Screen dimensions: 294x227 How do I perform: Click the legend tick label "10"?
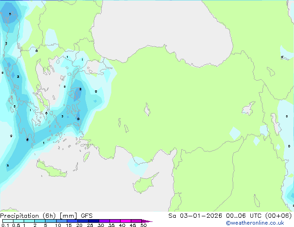pos(58,225)
